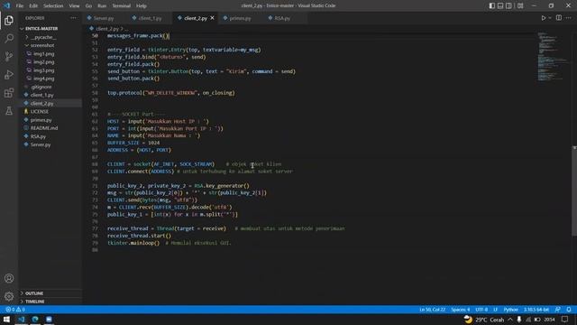Open the File menu
Image resolution: width=577 pixels, height=325 pixels.
(x=20, y=5)
